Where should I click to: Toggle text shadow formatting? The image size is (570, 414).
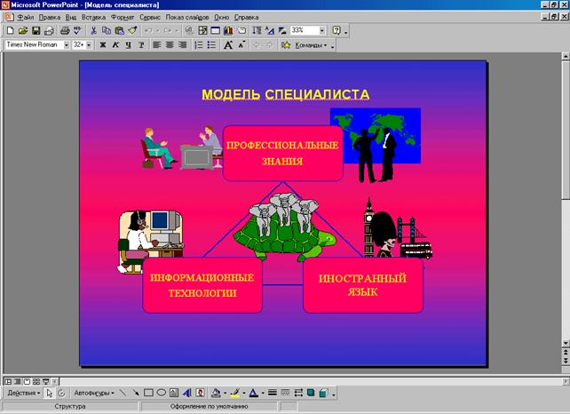pos(141,45)
